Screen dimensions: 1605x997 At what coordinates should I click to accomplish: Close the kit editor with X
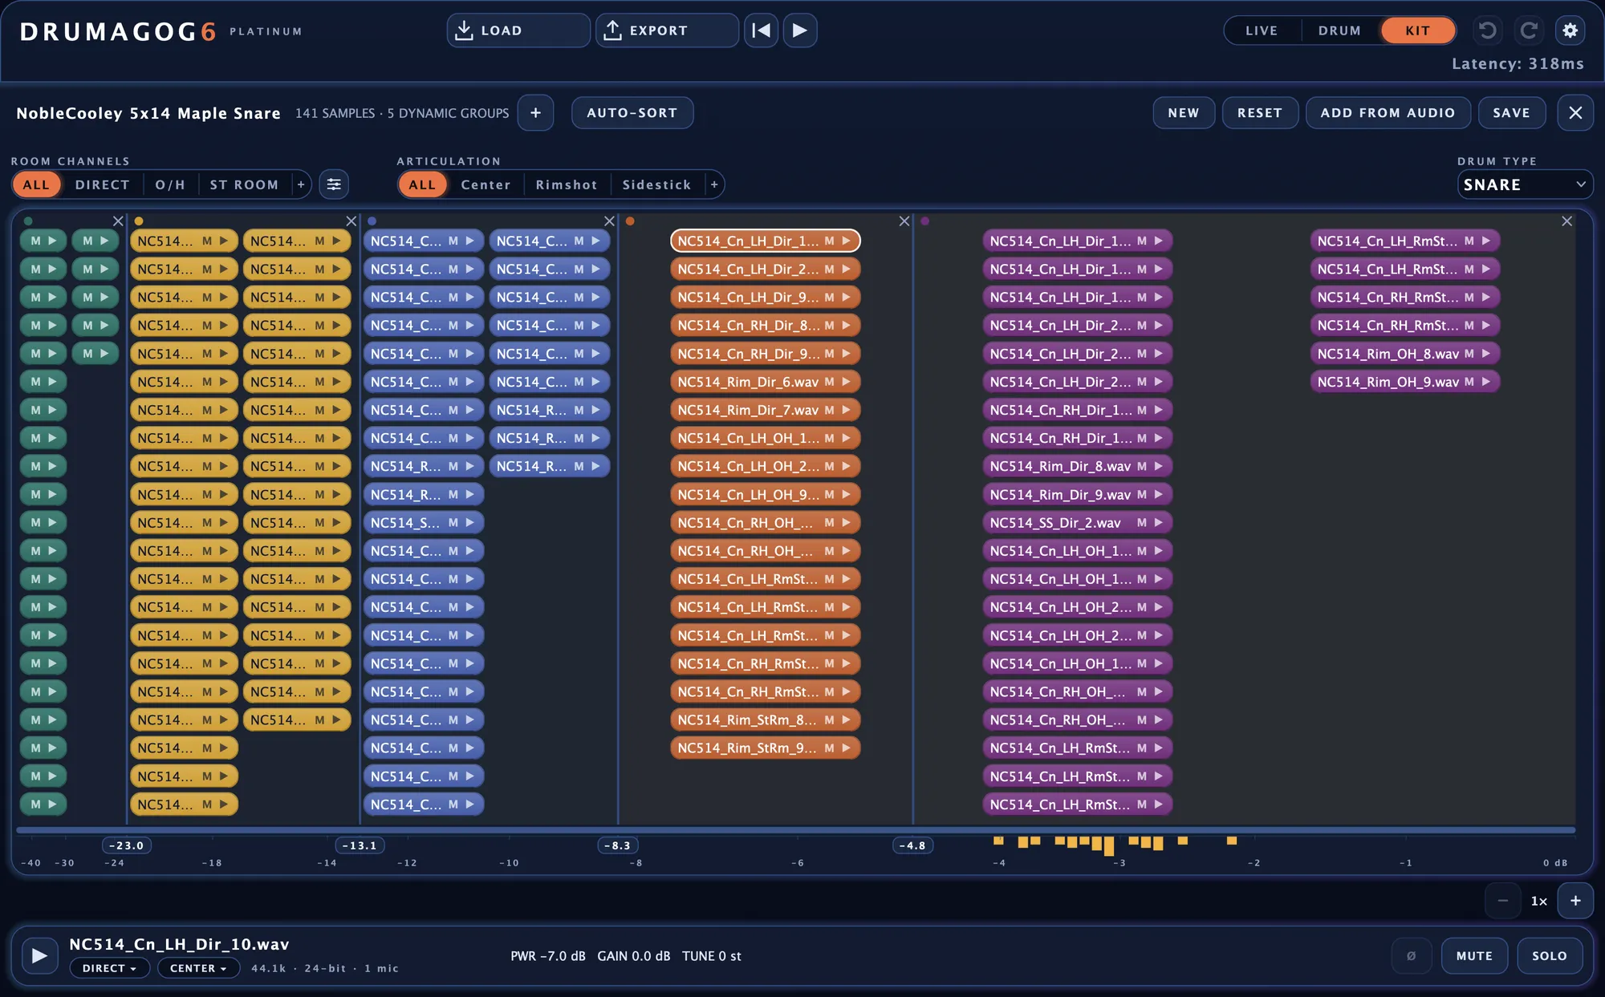point(1575,113)
